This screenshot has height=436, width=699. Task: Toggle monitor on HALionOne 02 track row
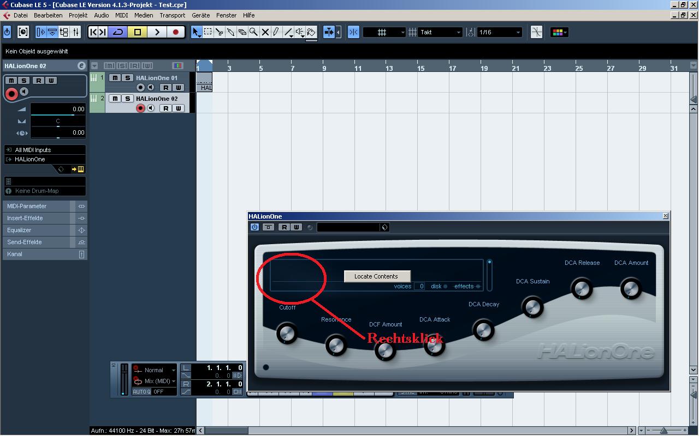coord(151,108)
